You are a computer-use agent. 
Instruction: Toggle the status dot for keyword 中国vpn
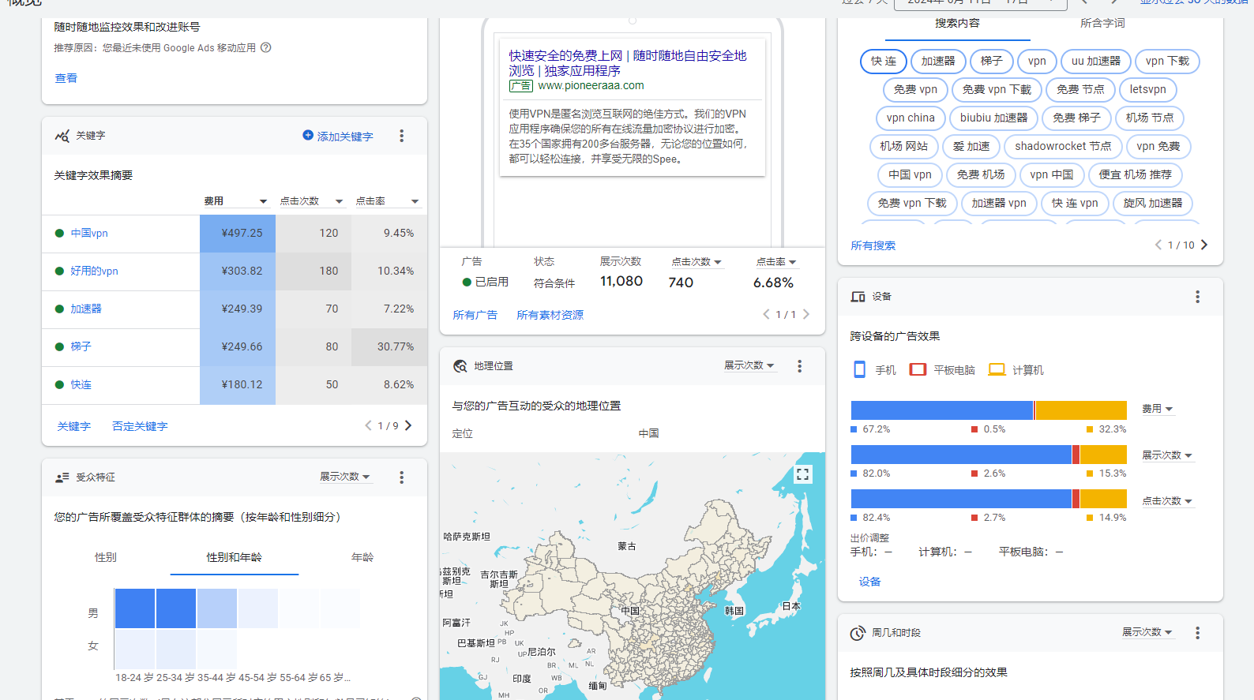tap(59, 234)
